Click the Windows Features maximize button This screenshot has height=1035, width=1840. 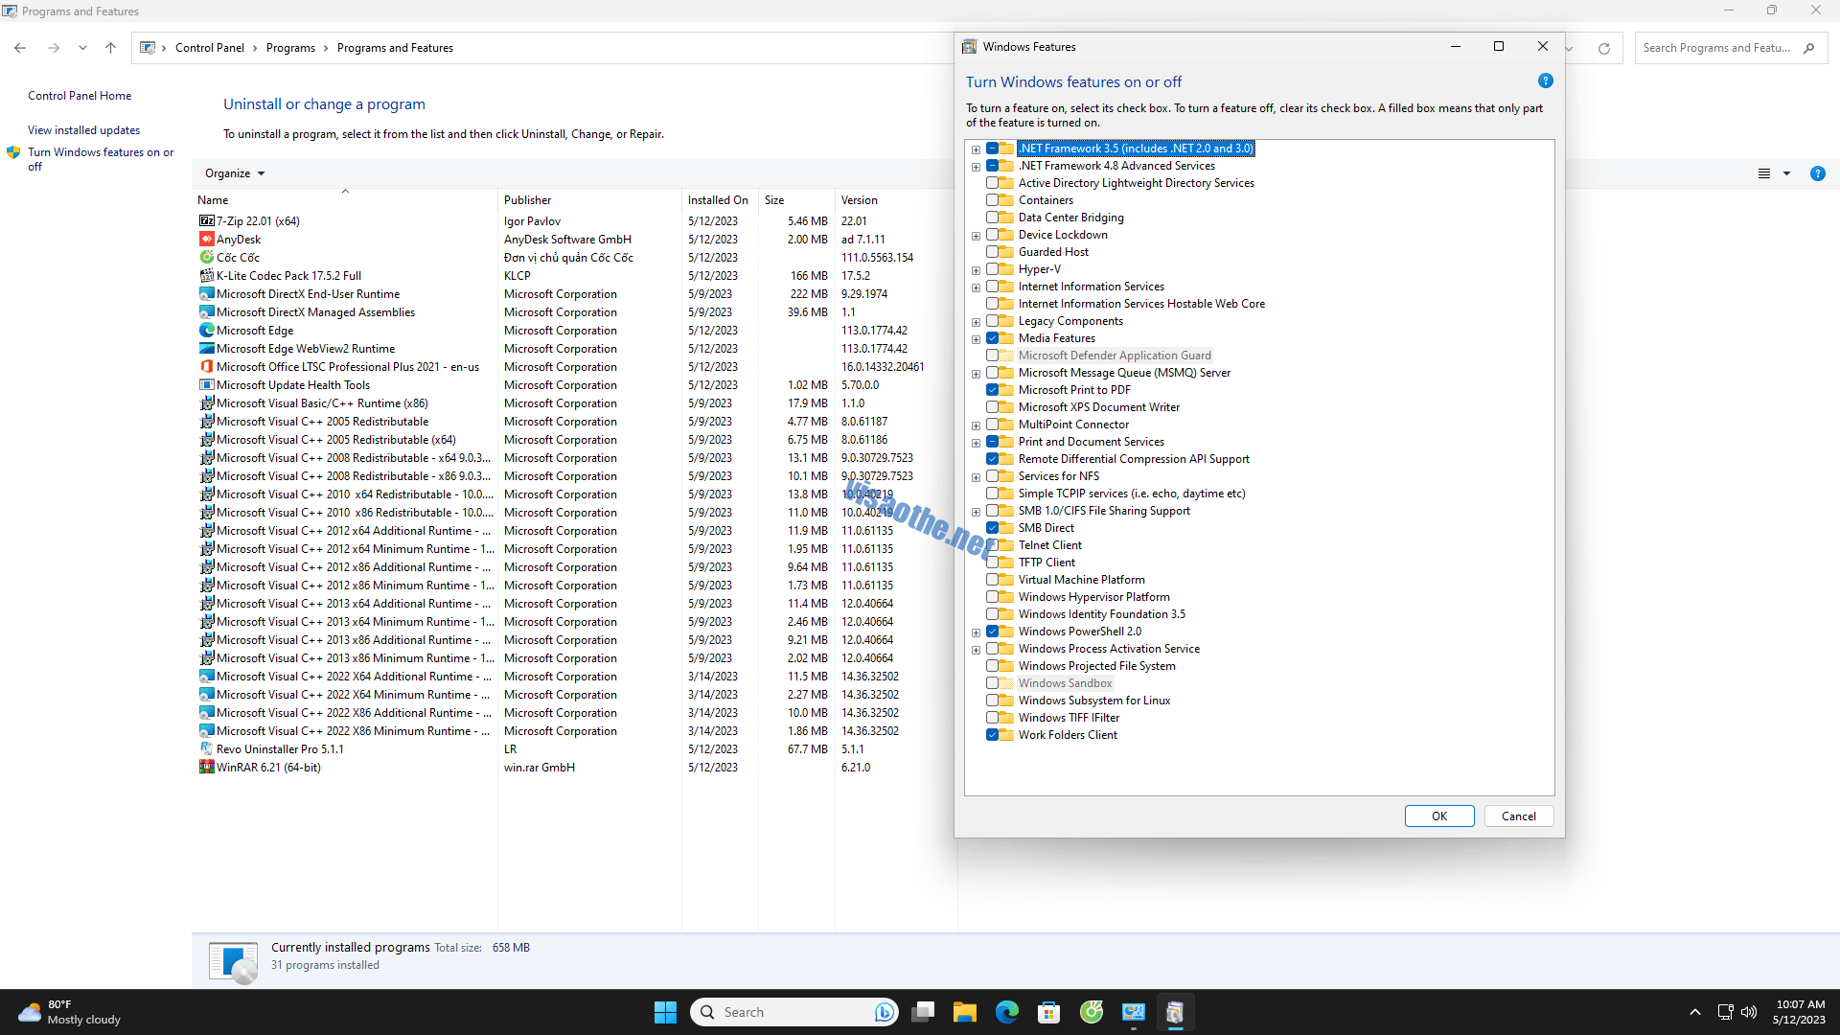point(1499,47)
